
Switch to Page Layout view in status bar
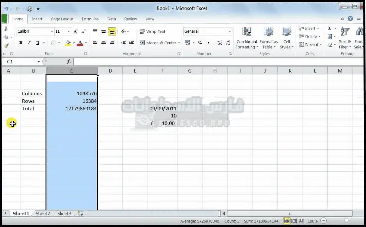294,221
